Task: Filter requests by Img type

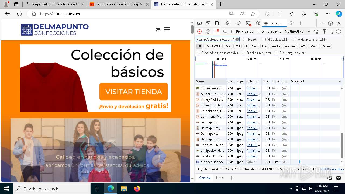Action: point(265,46)
